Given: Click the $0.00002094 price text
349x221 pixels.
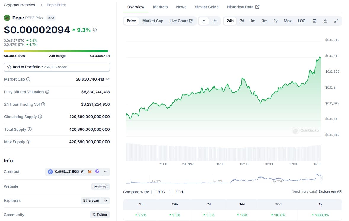Looking at the screenshot, I should click(37, 30).
